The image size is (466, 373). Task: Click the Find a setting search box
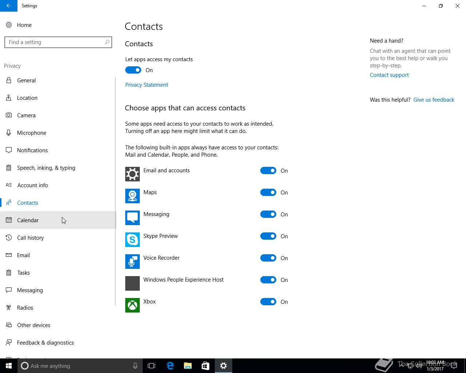pyautogui.click(x=58, y=42)
